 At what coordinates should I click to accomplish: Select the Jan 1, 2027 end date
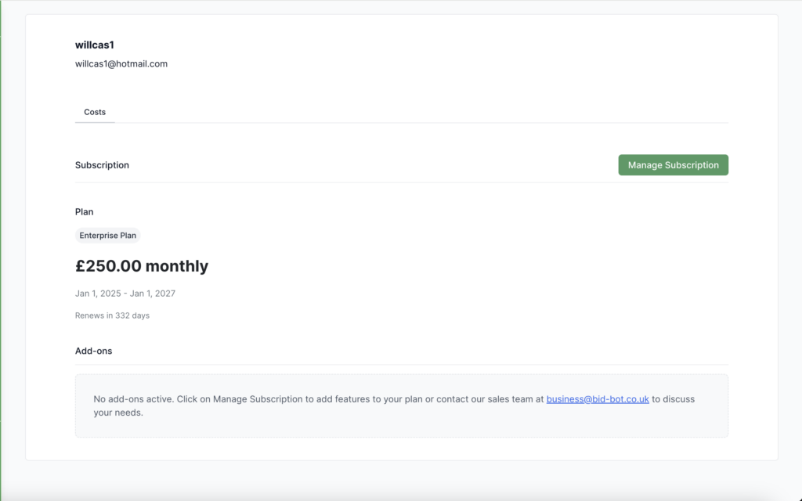pos(154,294)
